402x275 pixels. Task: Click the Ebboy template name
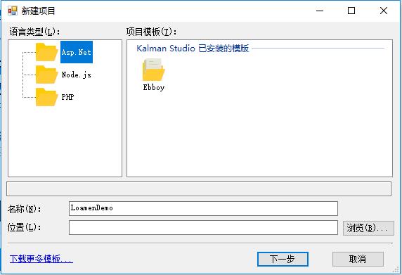point(154,87)
